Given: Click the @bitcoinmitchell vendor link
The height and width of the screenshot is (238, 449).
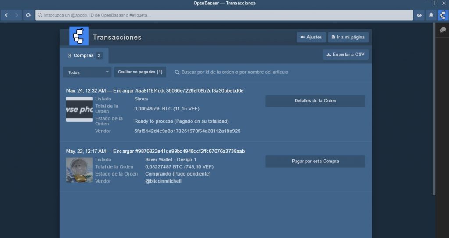Looking at the screenshot, I should click(163, 181).
